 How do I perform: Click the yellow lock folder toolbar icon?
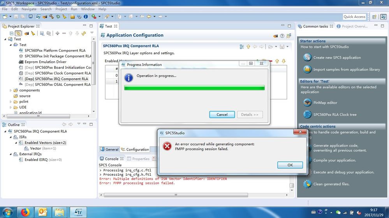[72, 17]
